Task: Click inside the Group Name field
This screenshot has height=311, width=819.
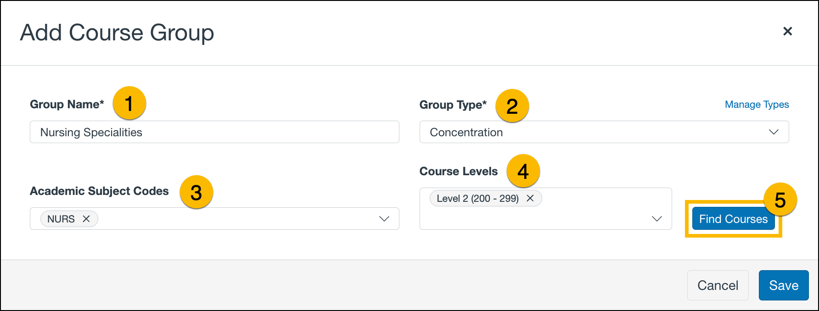Action: pos(214,132)
